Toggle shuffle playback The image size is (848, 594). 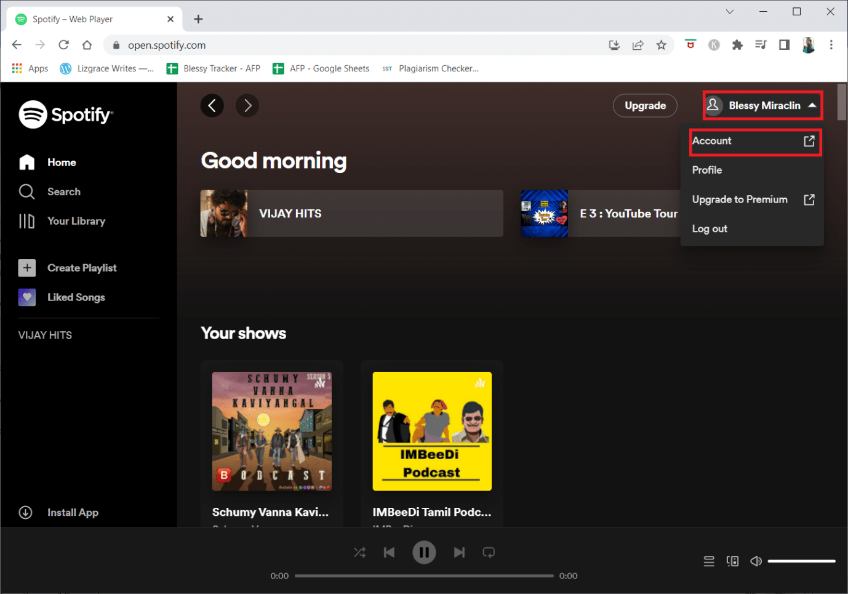click(360, 553)
